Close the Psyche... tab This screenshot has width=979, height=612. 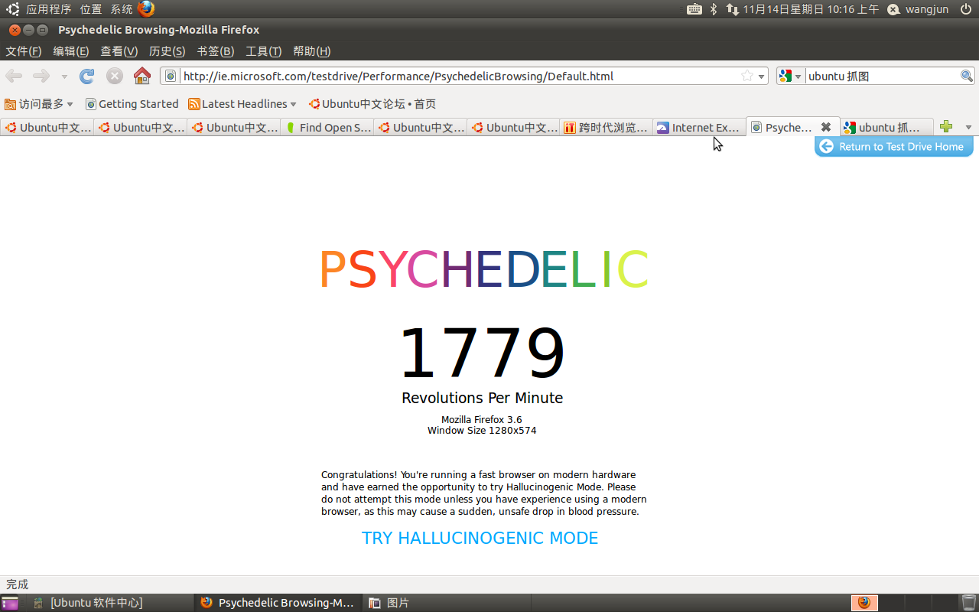pyautogui.click(x=826, y=127)
